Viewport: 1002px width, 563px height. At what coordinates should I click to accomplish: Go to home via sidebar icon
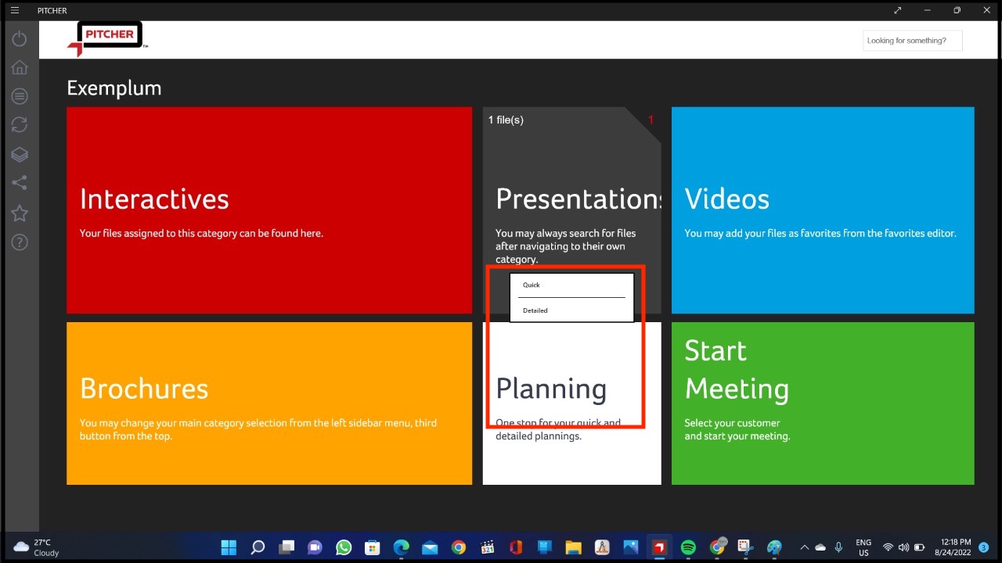tap(20, 67)
